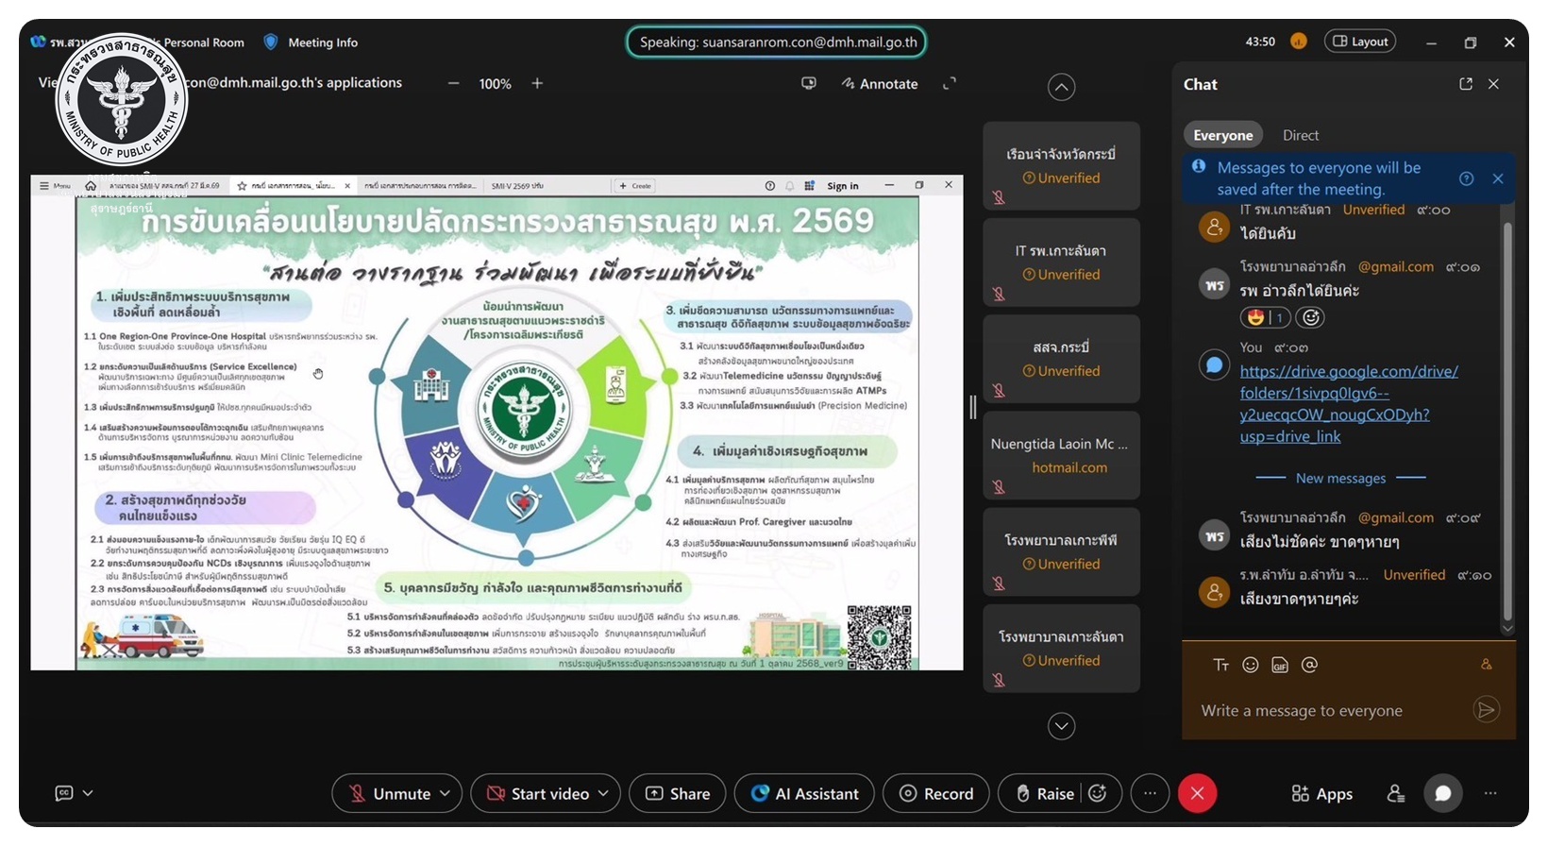1548x846 pixels.
Task: Open the participants panel icon
Action: click(x=1396, y=793)
